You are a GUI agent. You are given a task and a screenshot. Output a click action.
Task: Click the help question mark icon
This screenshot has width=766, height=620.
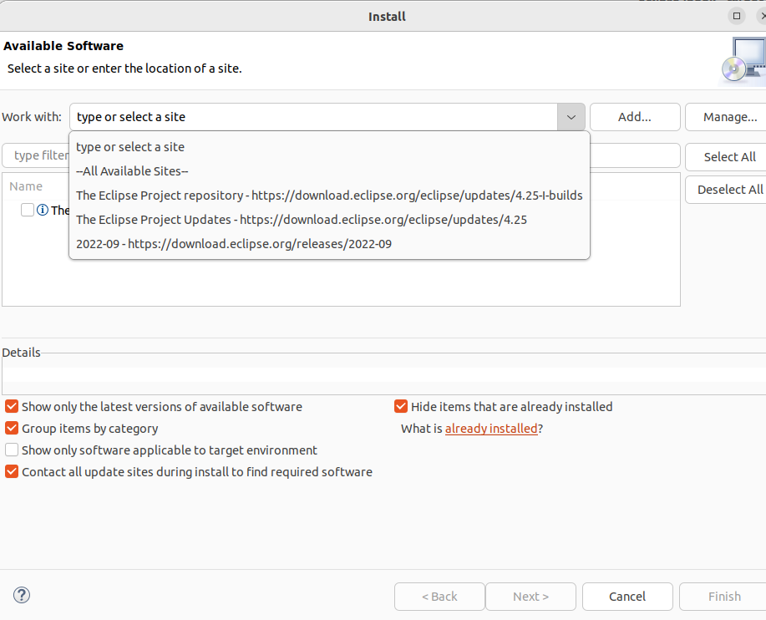[x=21, y=595]
